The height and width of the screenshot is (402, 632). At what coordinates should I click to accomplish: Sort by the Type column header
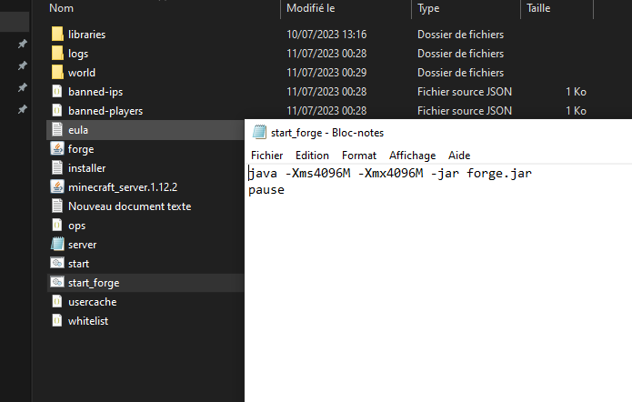(429, 7)
